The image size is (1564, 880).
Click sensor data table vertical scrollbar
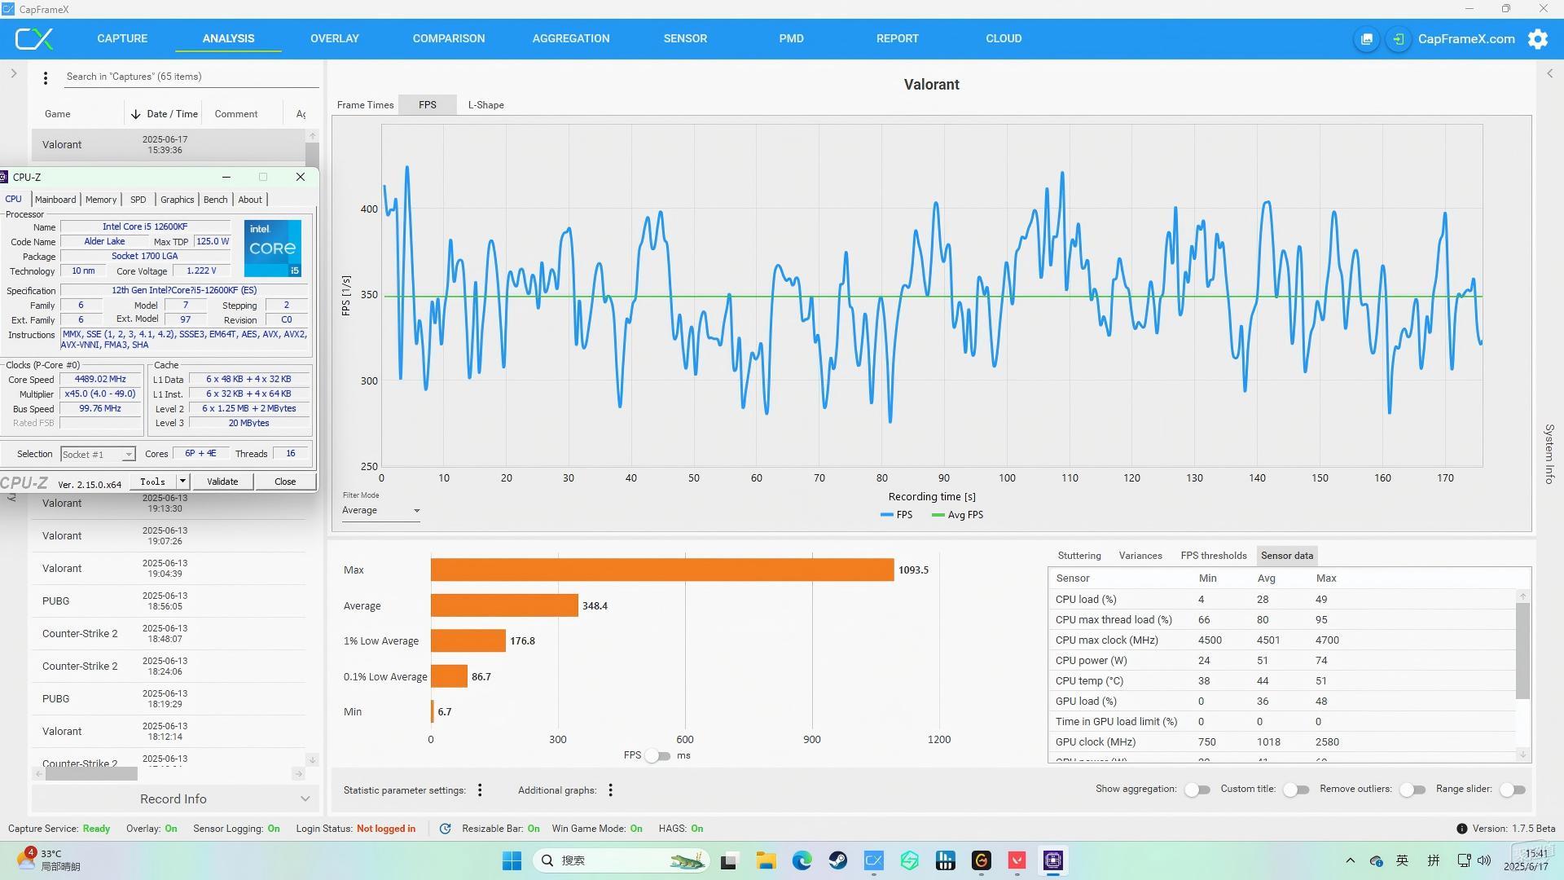(1522, 652)
